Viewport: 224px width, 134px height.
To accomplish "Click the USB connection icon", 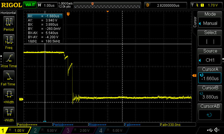I will 209,130.
